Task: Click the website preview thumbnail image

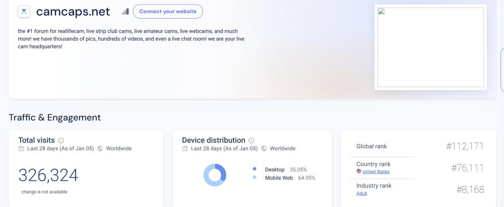Action: point(430,47)
